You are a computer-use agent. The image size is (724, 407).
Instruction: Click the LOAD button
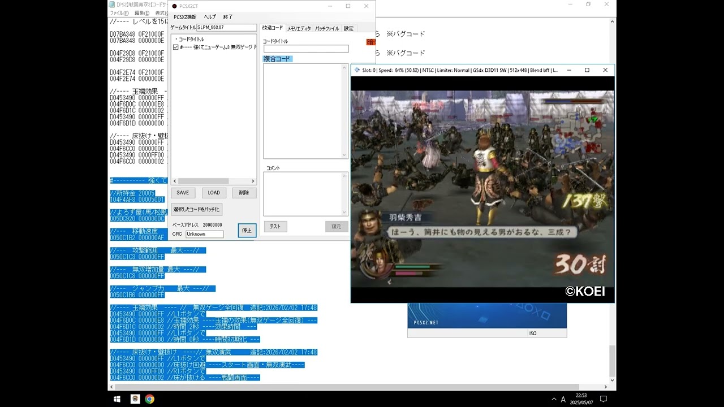pyautogui.click(x=214, y=193)
